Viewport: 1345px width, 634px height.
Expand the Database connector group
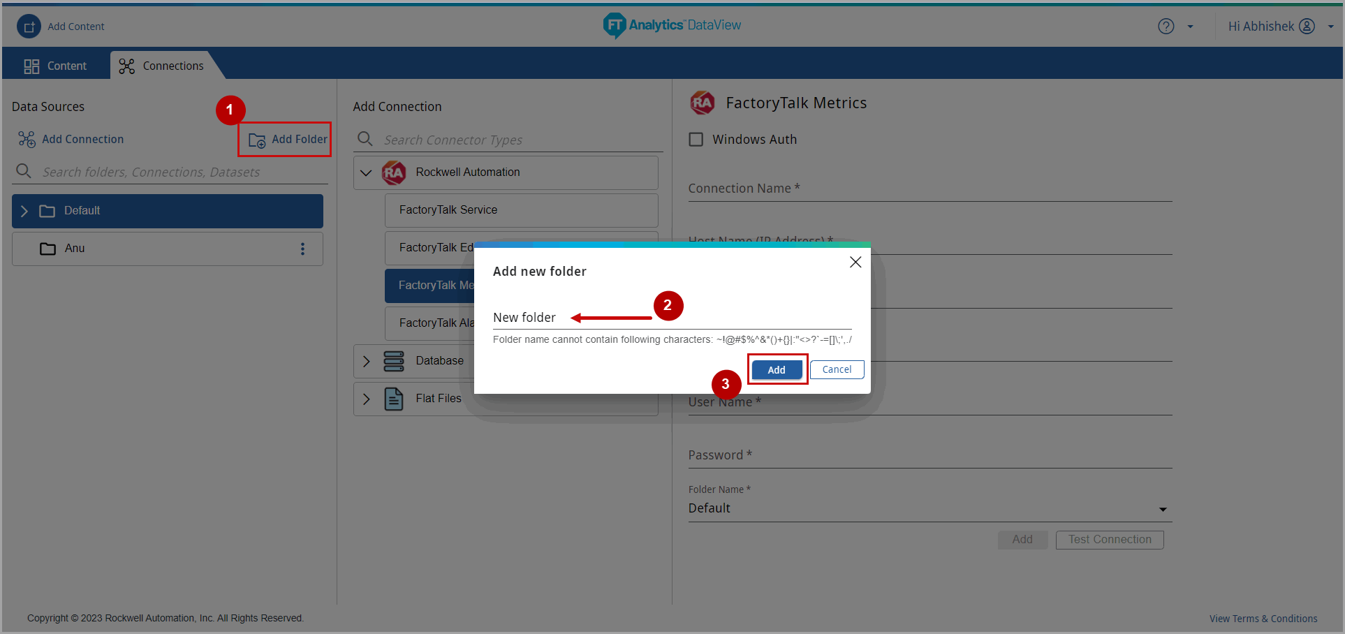tap(366, 361)
